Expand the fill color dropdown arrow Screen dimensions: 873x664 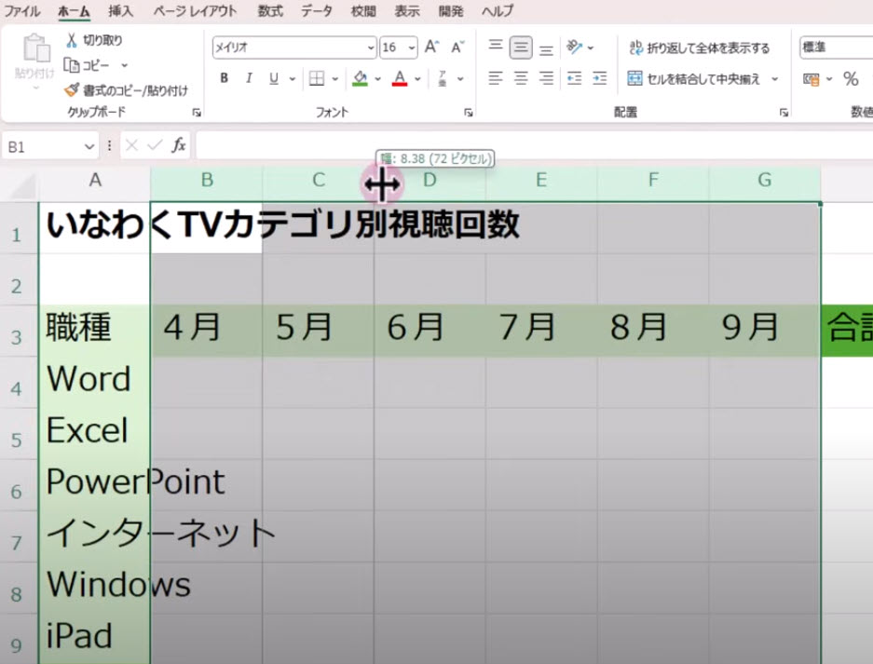(x=377, y=79)
